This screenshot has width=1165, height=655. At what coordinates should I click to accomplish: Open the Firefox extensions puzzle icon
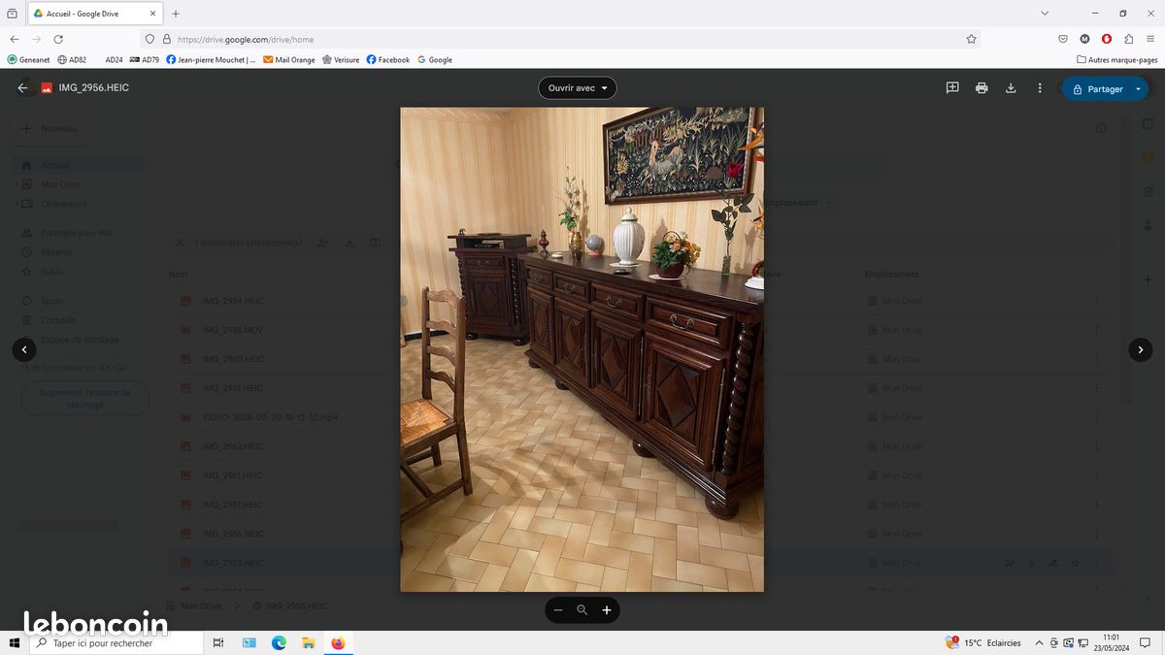pos(1128,39)
